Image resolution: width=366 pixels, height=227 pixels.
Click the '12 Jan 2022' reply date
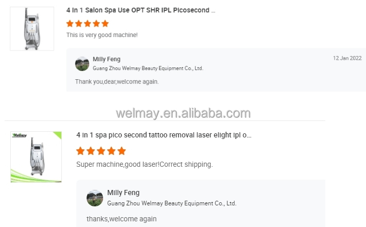pyautogui.click(x=347, y=59)
